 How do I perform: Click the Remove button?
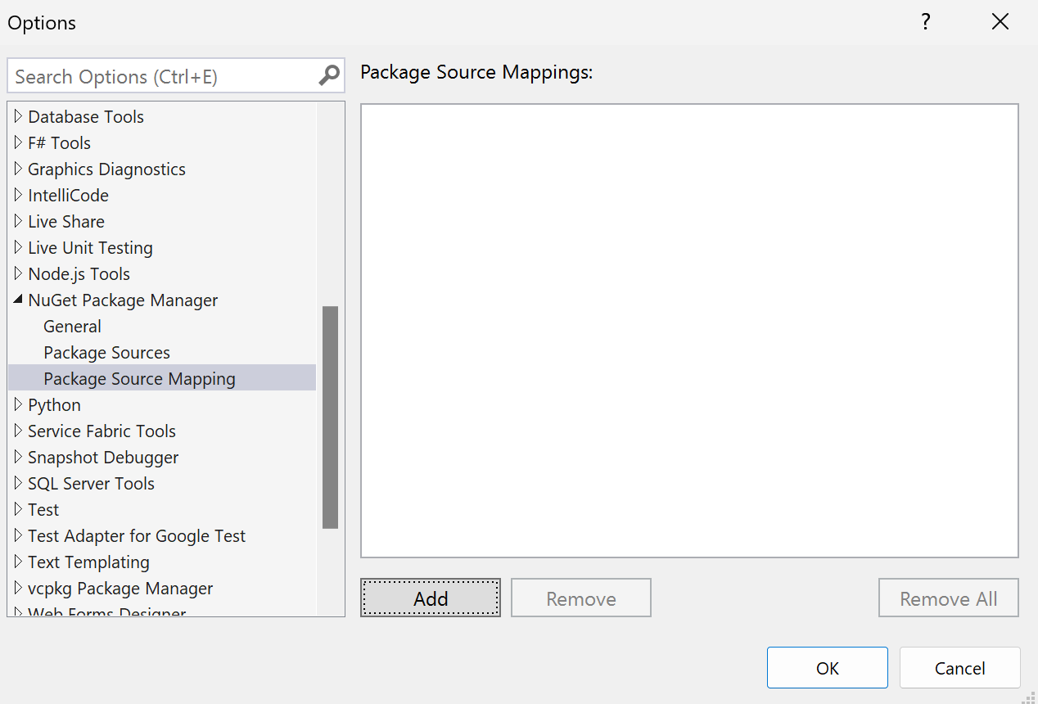(x=581, y=598)
